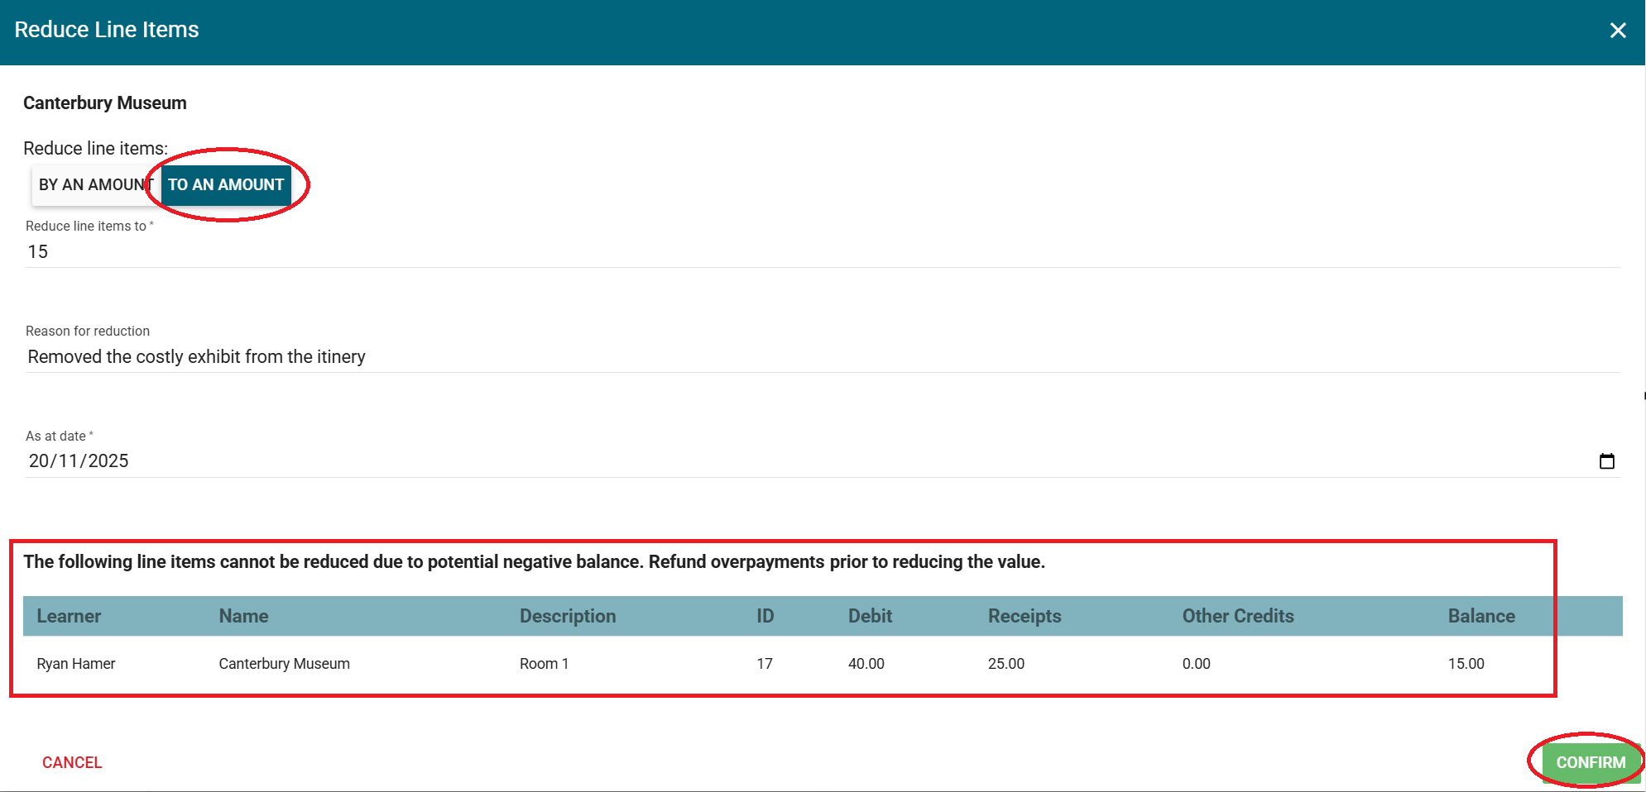Click the Learner column header

click(x=69, y=617)
